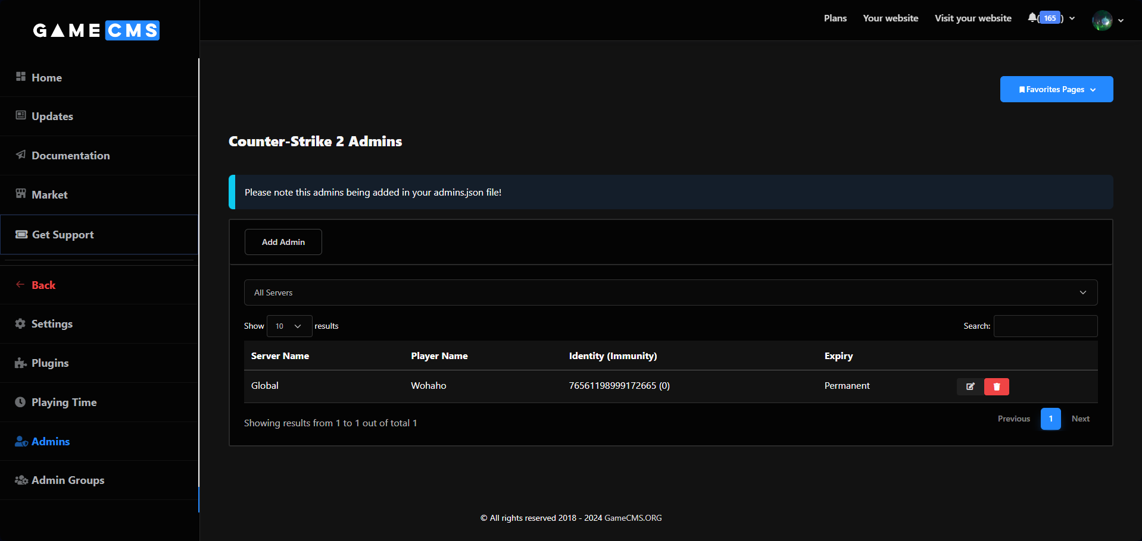
Task: Click the copyright footer text
Action: [572, 518]
